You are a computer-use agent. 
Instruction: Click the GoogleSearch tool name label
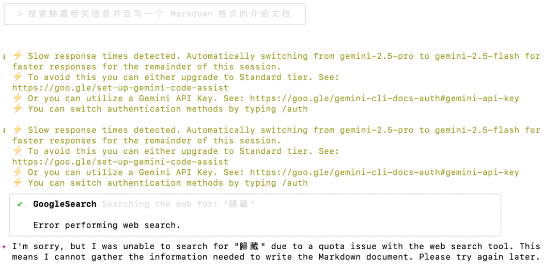click(x=65, y=204)
